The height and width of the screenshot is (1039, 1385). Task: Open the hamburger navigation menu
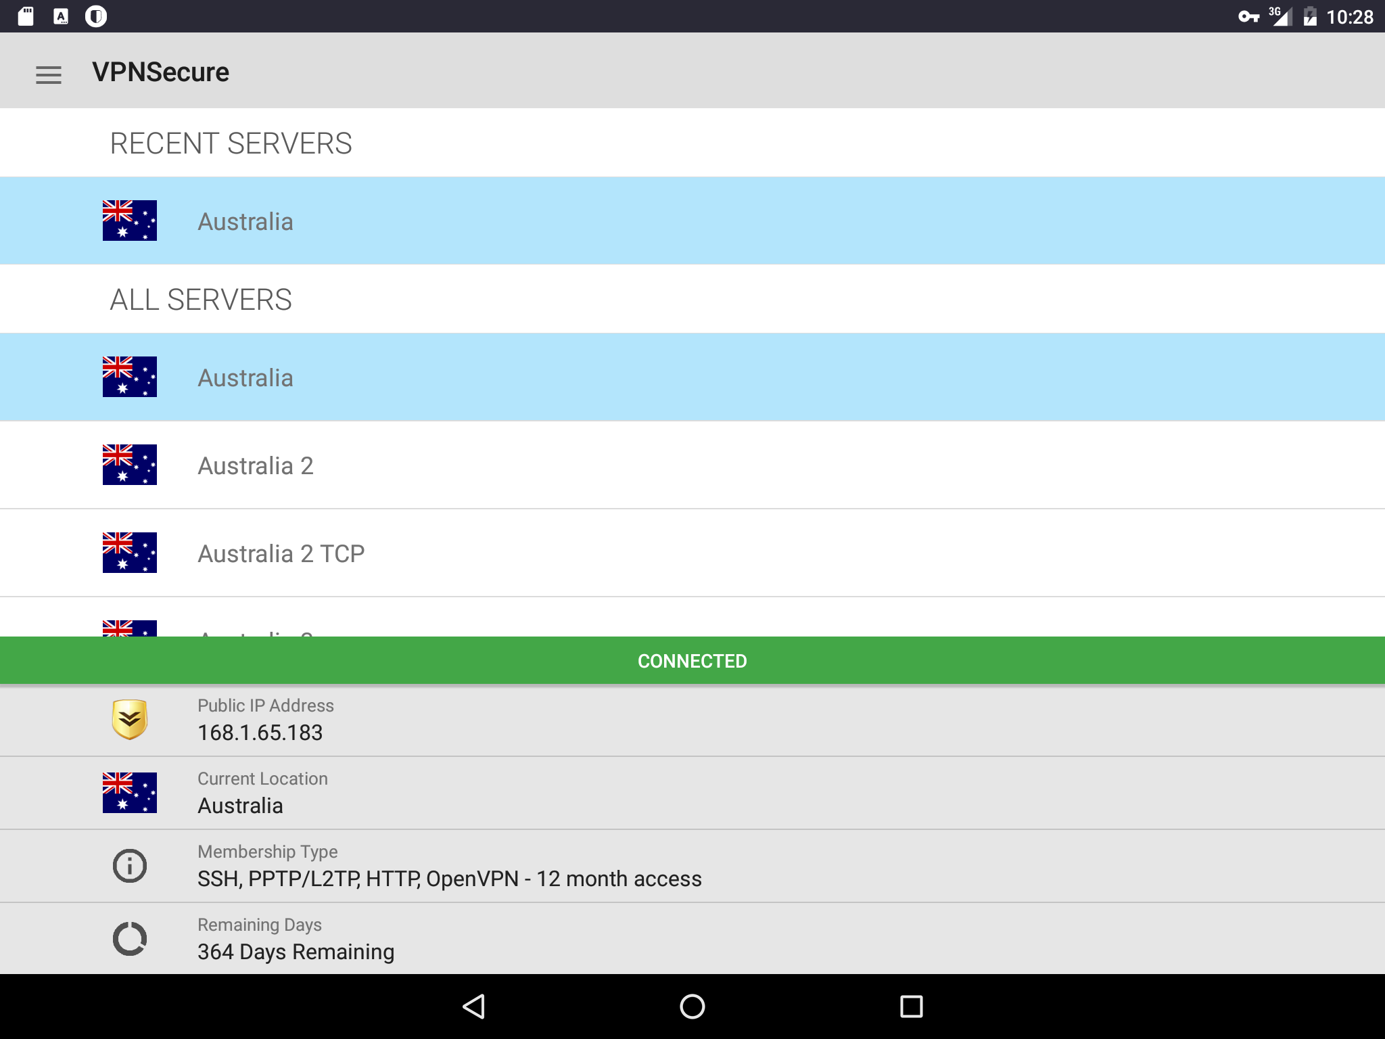point(49,74)
